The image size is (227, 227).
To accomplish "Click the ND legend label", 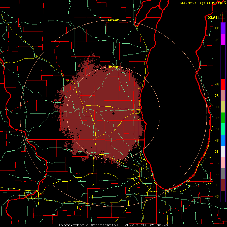I will click(x=216, y=196).
